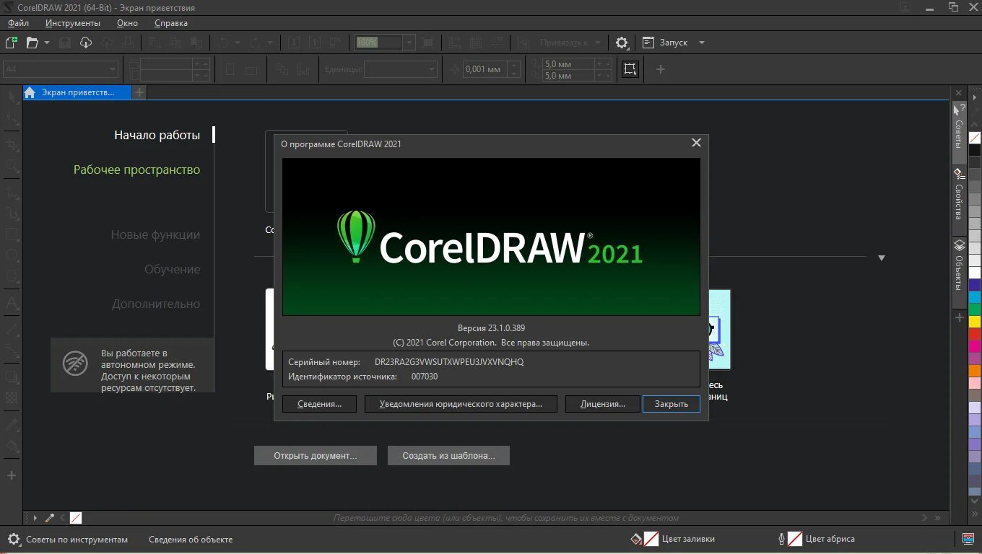Viewport: 982px width, 554px height.
Task: Click the greyed-out Save disk icon
Action: (65, 43)
